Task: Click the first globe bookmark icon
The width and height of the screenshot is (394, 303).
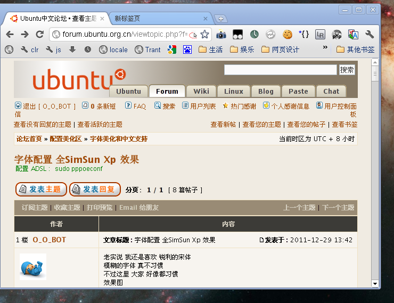Action: coord(9,50)
